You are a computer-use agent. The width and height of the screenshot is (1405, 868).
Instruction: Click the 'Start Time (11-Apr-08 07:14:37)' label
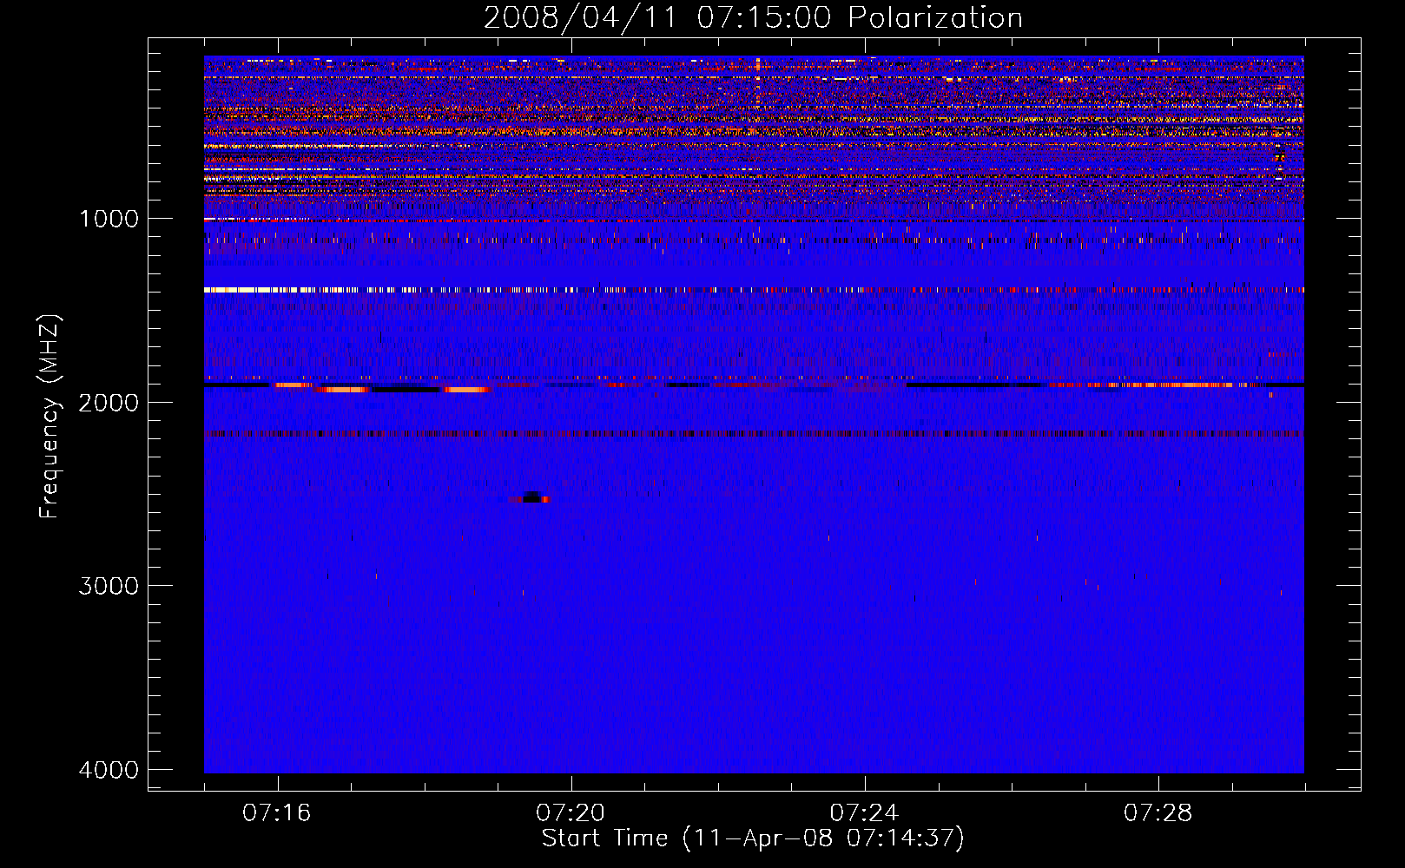coord(753,838)
